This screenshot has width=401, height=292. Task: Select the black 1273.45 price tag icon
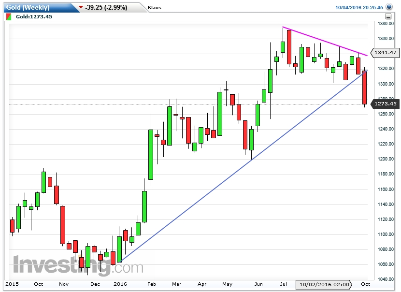click(x=385, y=104)
